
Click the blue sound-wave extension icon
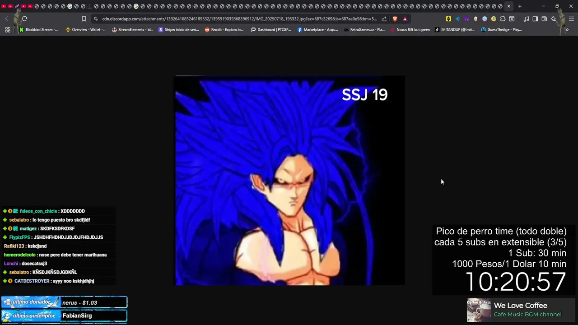(x=457, y=19)
